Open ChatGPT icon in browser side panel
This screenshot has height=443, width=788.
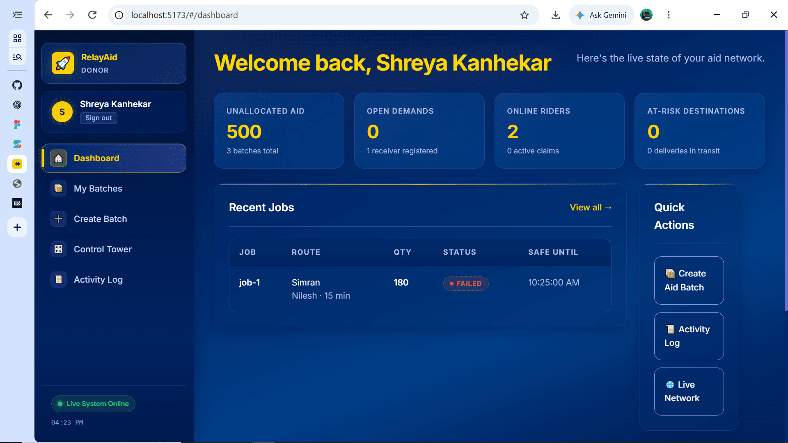pyautogui.click(x=17, y=105)
